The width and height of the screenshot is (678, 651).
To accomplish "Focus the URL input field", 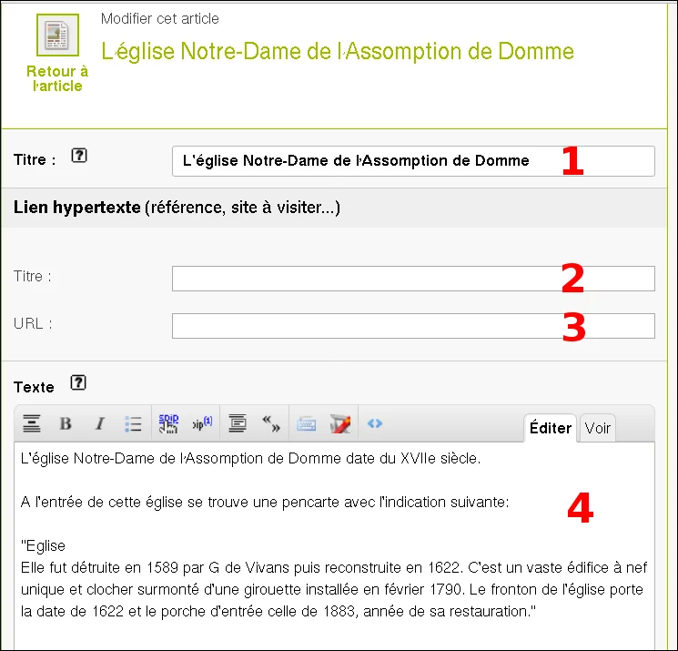I will click(x=413, y=326).
